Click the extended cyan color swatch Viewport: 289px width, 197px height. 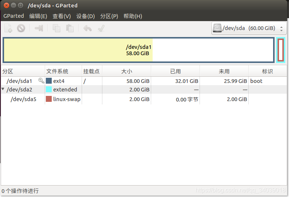point(49,89)
